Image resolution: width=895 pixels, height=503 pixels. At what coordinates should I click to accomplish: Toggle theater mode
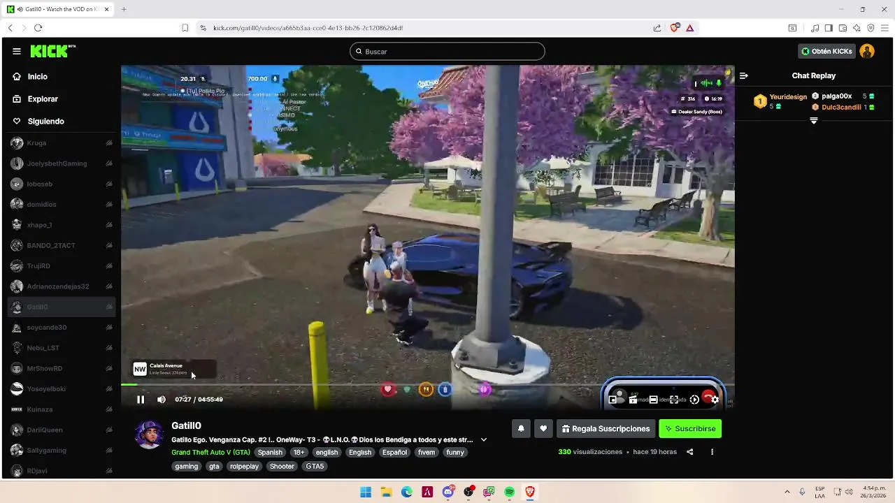point(653,400)
